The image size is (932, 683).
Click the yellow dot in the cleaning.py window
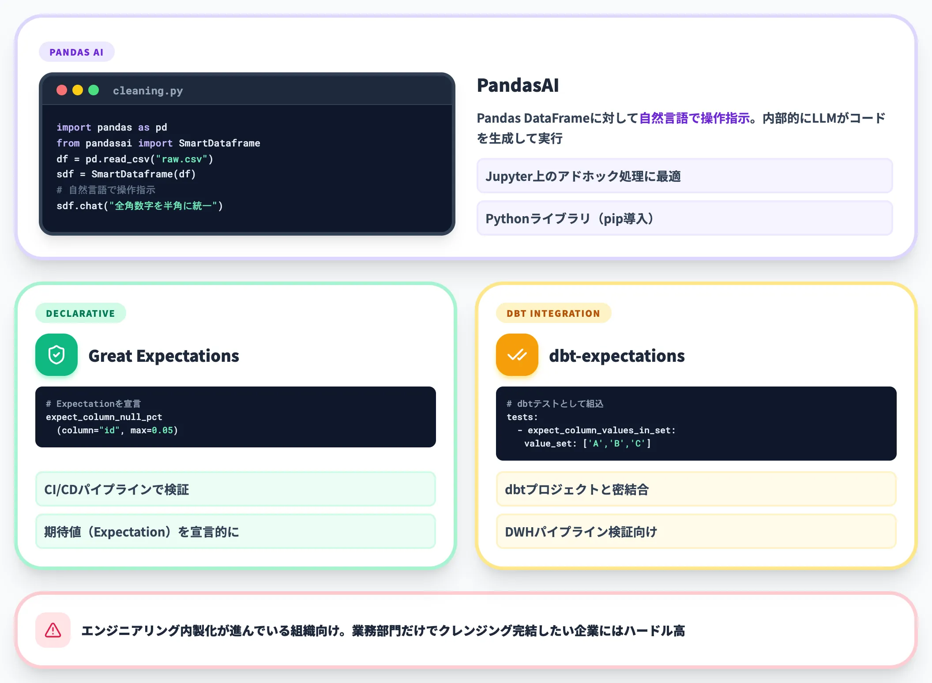click(x=78, y=90)
